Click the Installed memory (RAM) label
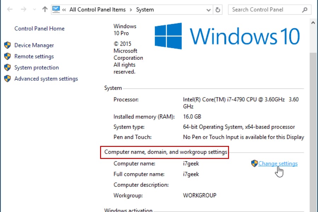 pos(144,117)
